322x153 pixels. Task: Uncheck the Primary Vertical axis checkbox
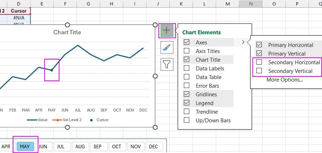pos(259,54)
